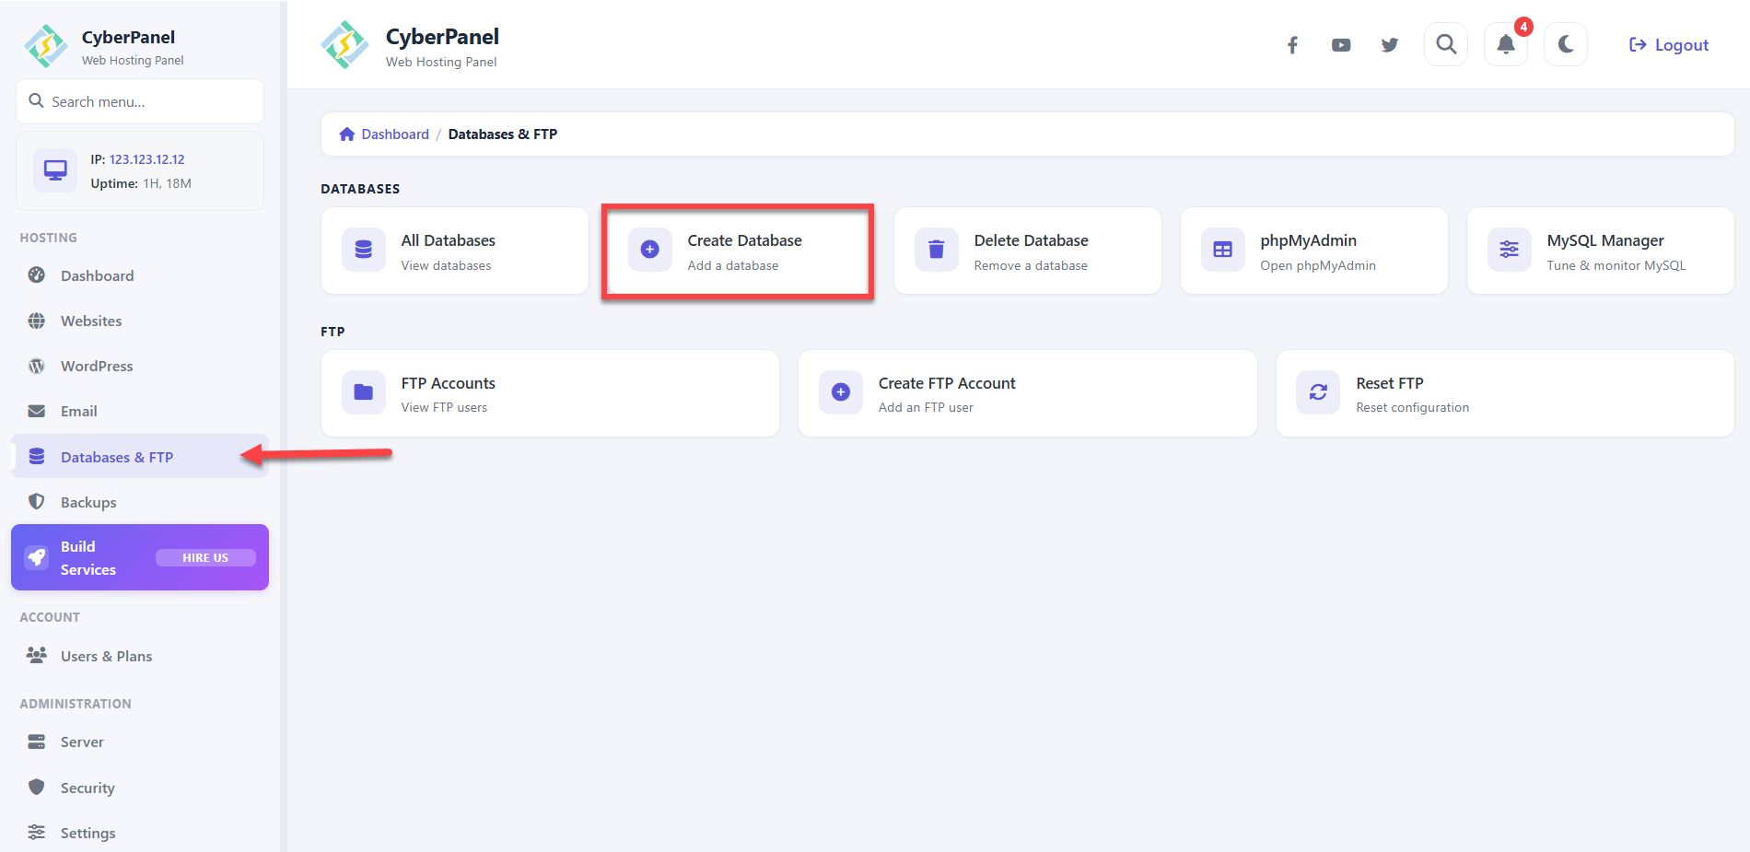This screenshot has width=1750, height=852.
Task: Click the Server rack icon in sidebar
Action: click(x=37, y=741)
